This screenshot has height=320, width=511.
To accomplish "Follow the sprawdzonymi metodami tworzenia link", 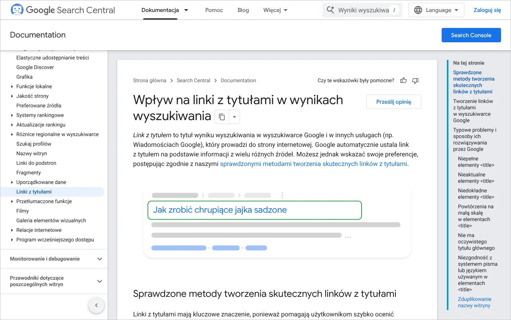I will coord(314,164).
